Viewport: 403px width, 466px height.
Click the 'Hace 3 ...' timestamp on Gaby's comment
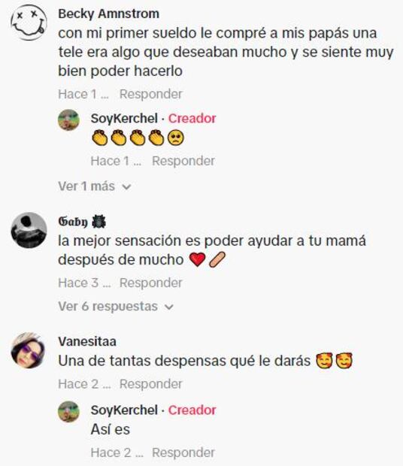84,283
